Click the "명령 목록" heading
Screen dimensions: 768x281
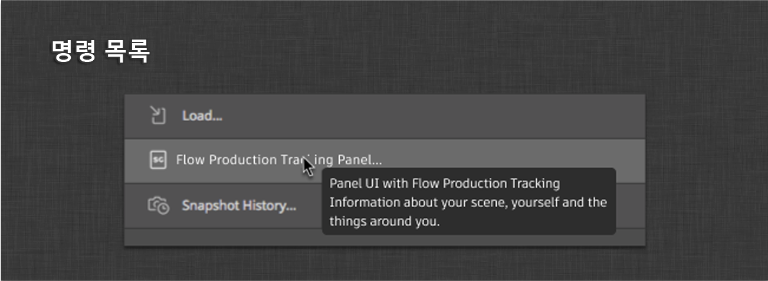(x=101, y=52)
